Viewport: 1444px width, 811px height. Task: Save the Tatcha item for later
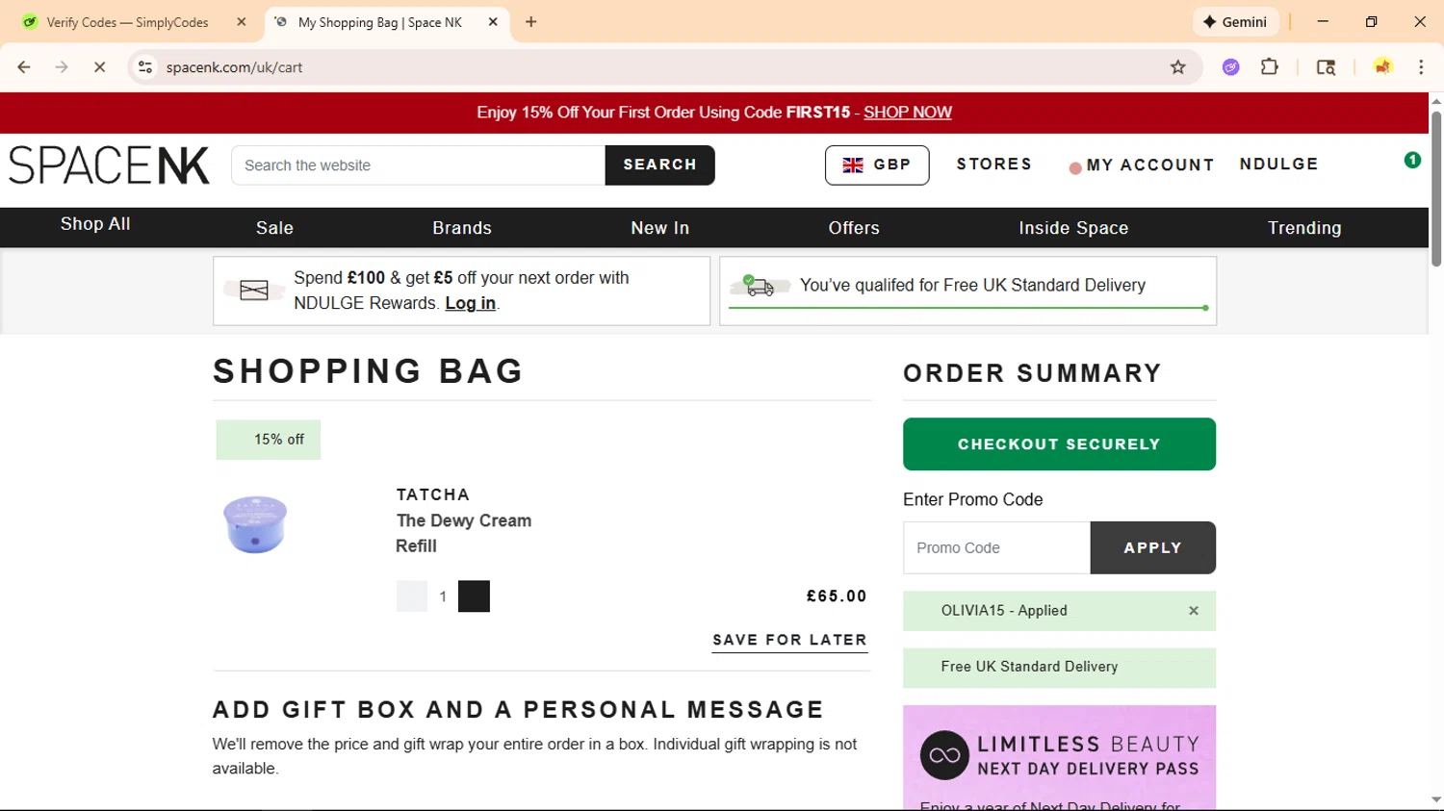789,640
